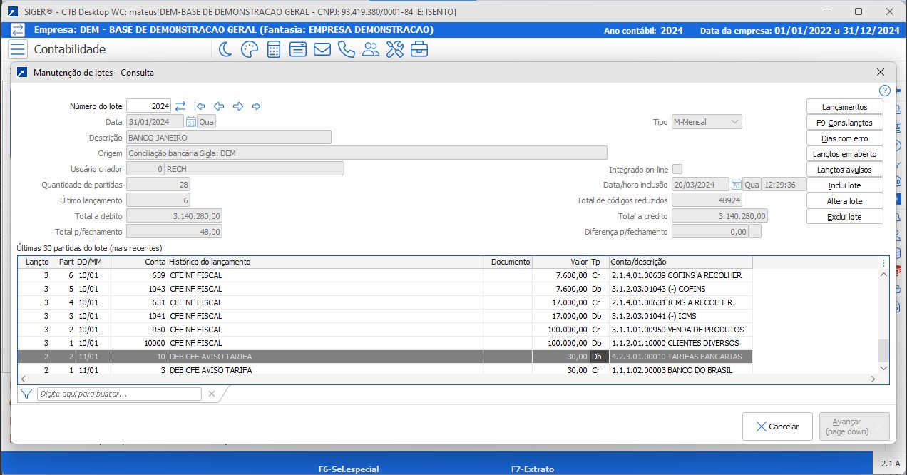Click the vertical scrollbar thumb of the table
This screenshot has width=907, height=475.
pyautogui.click(x=884, y=350)
